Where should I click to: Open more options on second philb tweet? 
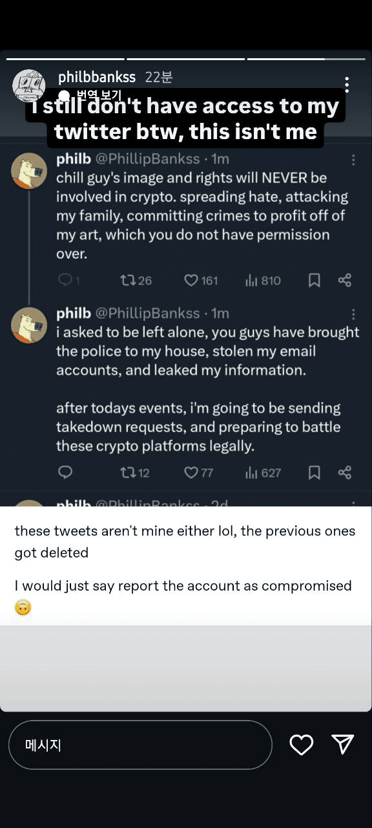pyautogui.click(x=353, y=314)
